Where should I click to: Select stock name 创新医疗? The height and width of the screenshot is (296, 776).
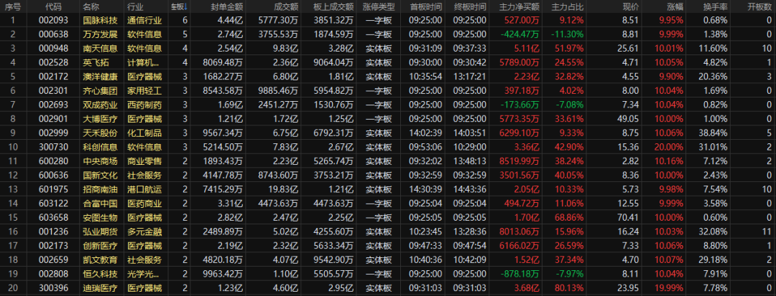101,246
